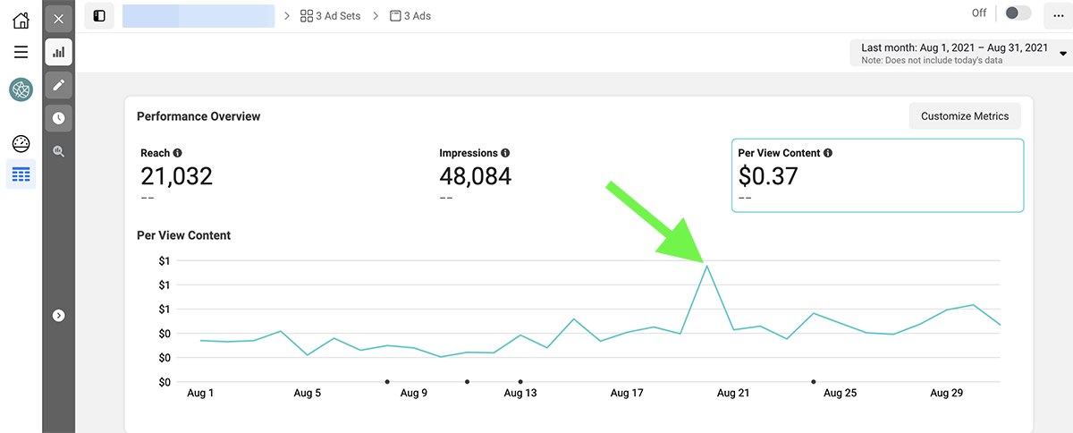Screen dimensions: 1073x433
Task: Select the Per View Content metric card
Action: (x=877, y=175)
